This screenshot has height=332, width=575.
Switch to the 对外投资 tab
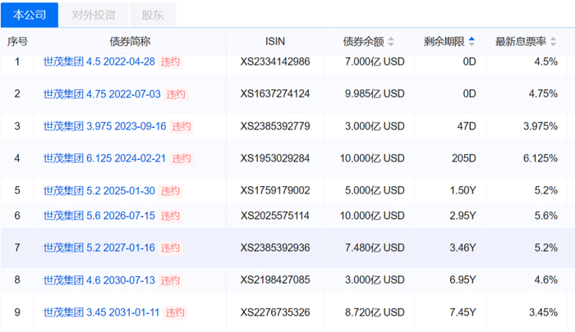pyautogui.click(x=93, y=14)
